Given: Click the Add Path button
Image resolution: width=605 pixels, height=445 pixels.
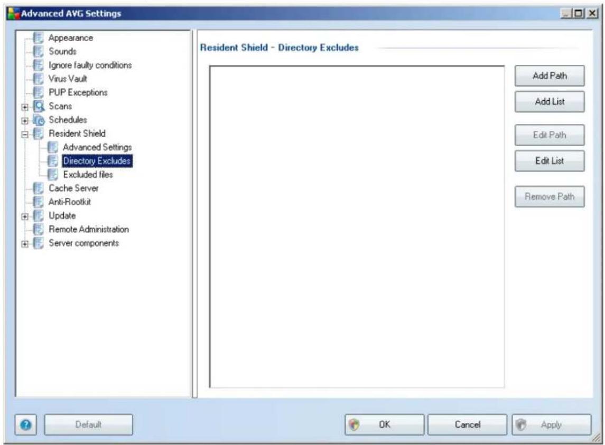Looking at the screenshot, I should (550, 76).
